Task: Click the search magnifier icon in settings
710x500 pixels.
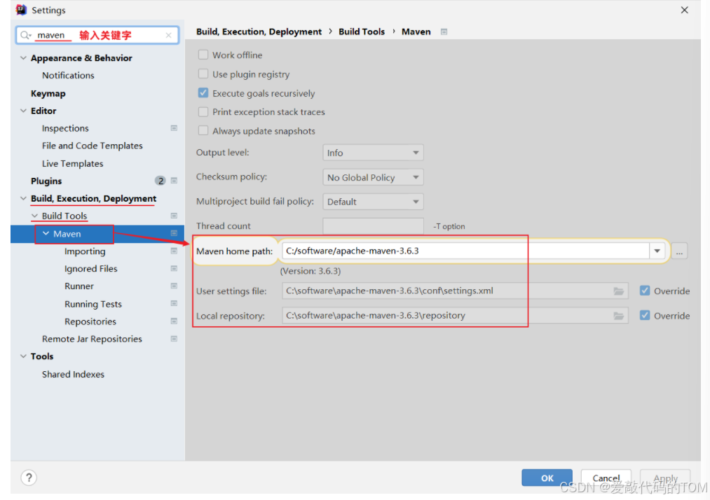Action: (25, 35)
